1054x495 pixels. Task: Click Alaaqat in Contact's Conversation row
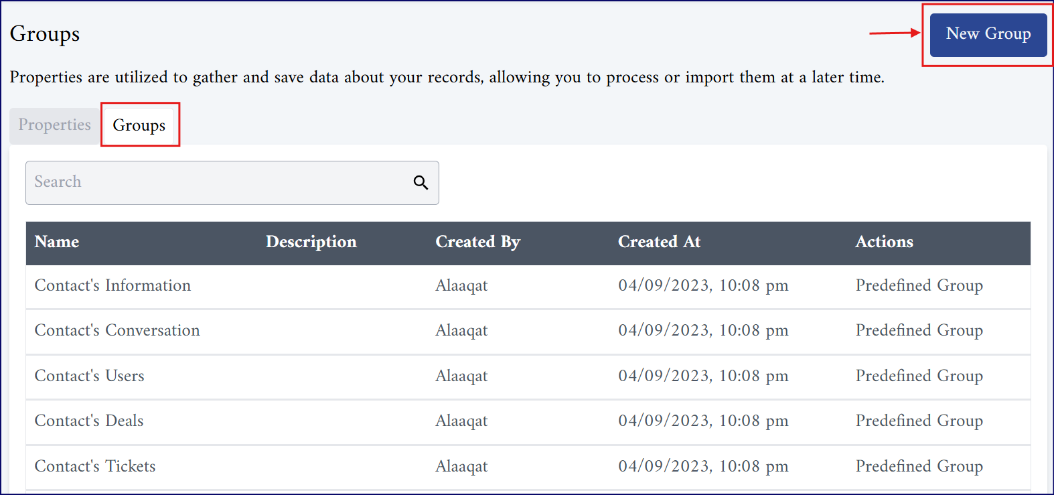461,332
